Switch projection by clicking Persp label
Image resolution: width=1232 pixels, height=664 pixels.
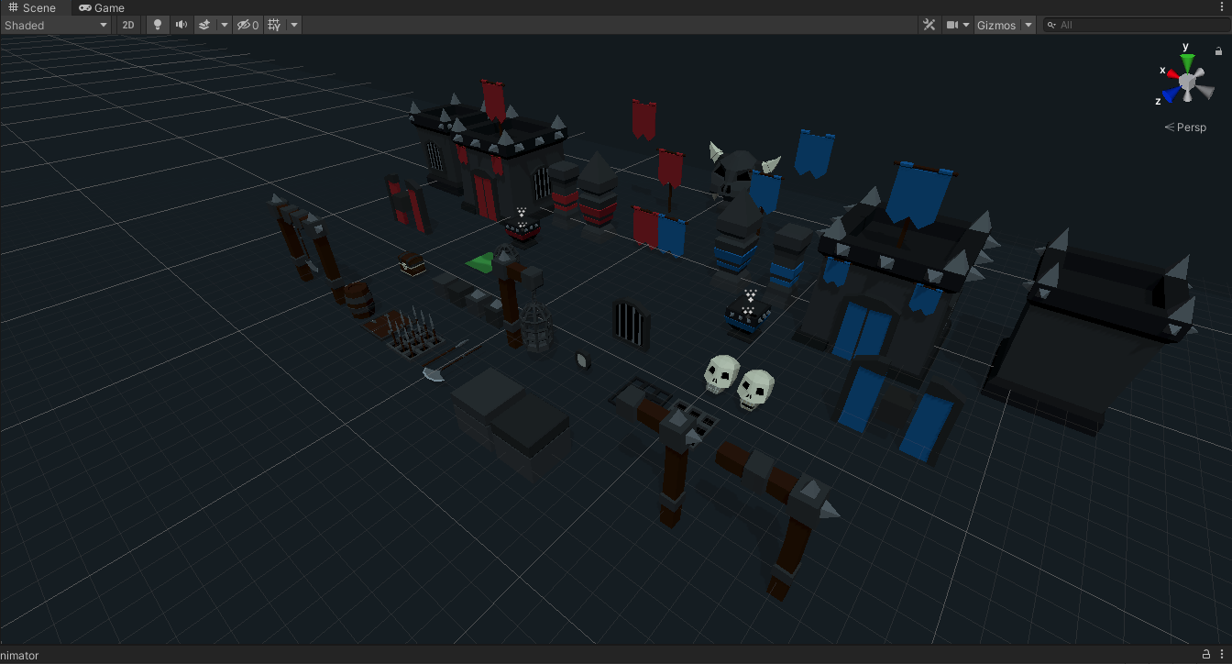click(1191, 127)
